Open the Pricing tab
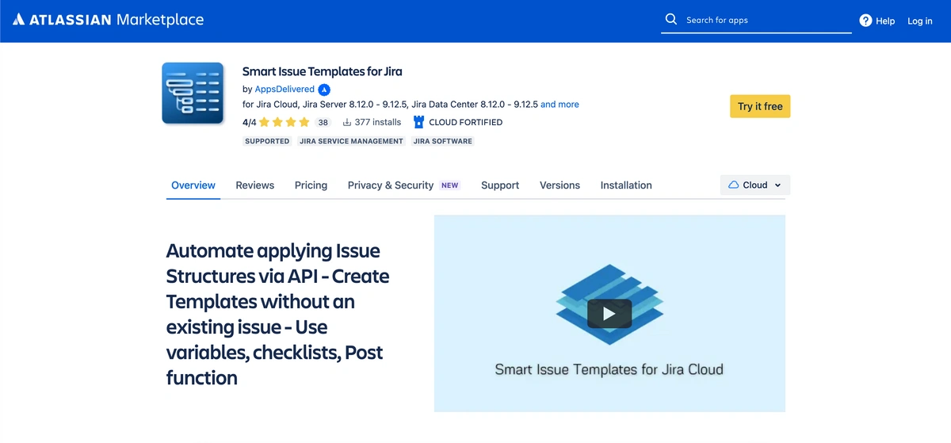951x443 pixels. click(311, 185)
